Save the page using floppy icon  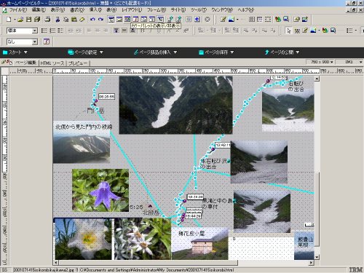(x=29, y=20)
